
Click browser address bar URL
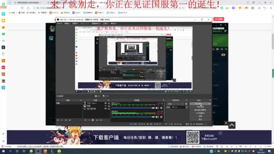coord(50,8)
